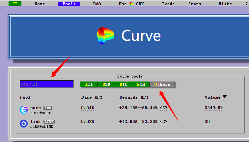The image size is (249, 142).
Task: Click the LINK badge on link pool
Action: click(49, 122)
